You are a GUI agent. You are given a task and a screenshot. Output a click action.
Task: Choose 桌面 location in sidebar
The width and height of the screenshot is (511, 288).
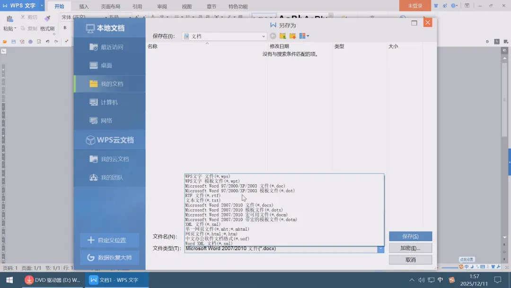pos(110,65)
